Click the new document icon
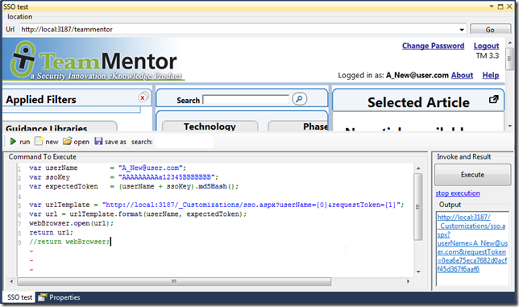This screenshot has width=519, height=307. coord(39,141)
